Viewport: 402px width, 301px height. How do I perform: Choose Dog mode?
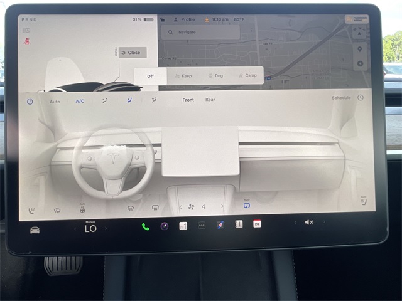click(x=215, y=75)
